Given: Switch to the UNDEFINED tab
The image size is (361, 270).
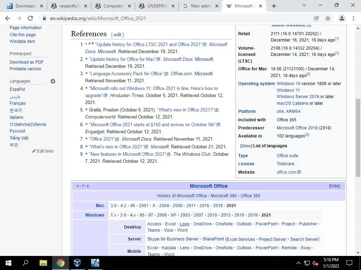Looking at the screenshot, I should [157, 6].
